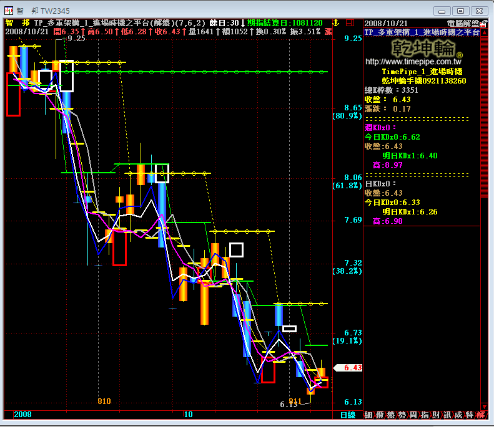
Task: Maximize the 智邦 TW2345 window
Action: (x=460, y=11)
